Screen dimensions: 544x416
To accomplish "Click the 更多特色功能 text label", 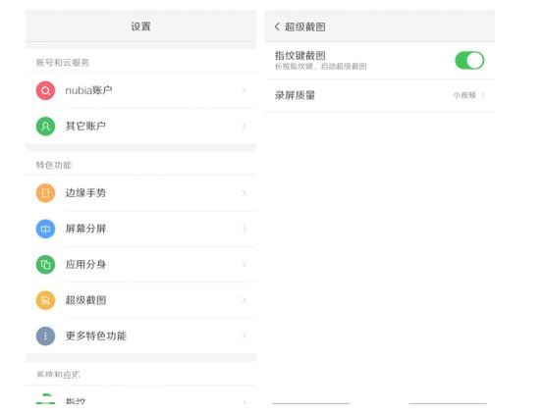I will click(x=96, y=336).
